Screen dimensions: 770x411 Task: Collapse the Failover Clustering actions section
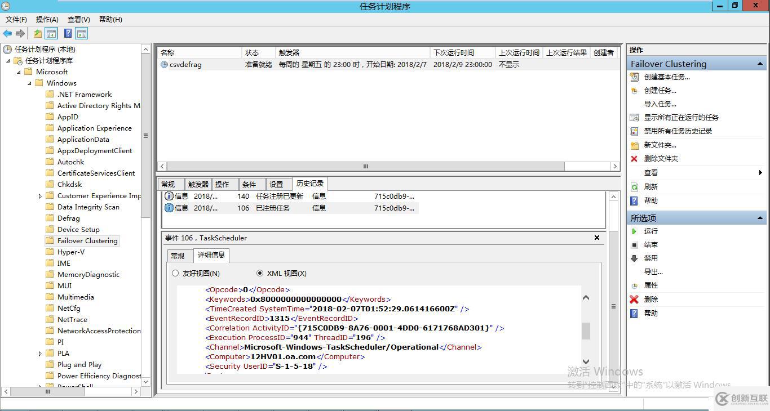tap(760, 63)
